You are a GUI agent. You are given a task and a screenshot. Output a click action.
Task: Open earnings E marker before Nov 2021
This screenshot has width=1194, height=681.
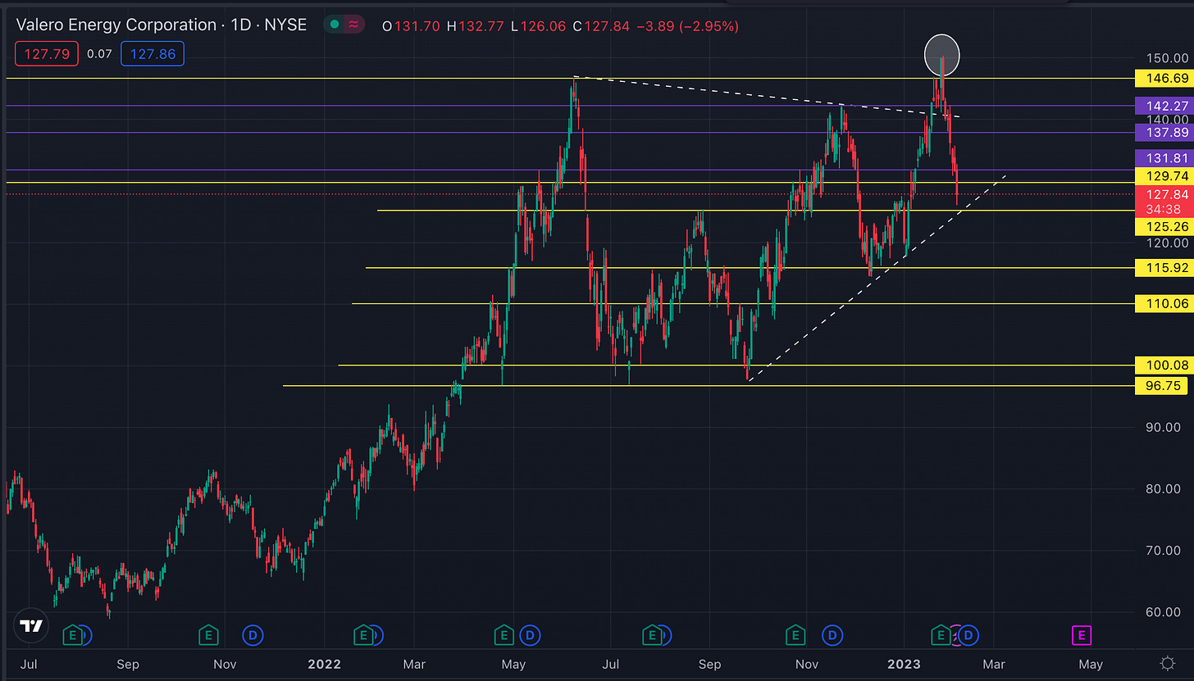point(209,634)
